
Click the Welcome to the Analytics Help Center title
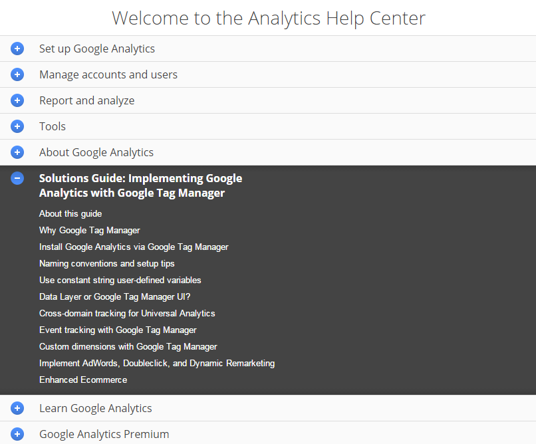[268, 18]
